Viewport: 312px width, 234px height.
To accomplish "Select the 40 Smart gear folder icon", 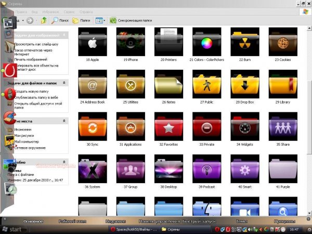I will [245, 168].
